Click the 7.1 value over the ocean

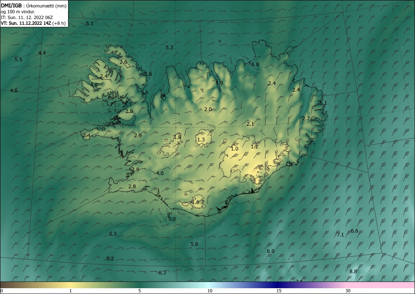click(340, 235)
